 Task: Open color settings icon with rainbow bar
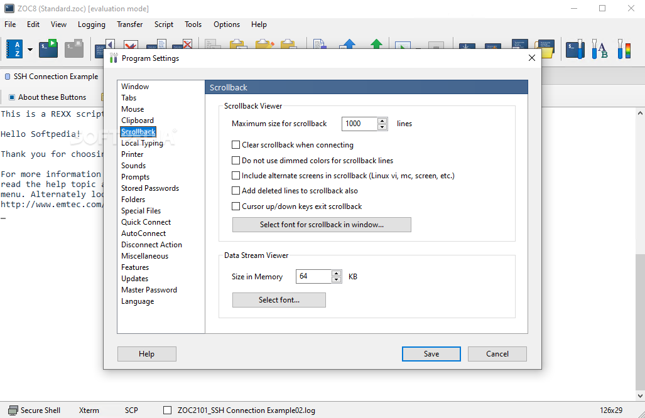[624, 49]
